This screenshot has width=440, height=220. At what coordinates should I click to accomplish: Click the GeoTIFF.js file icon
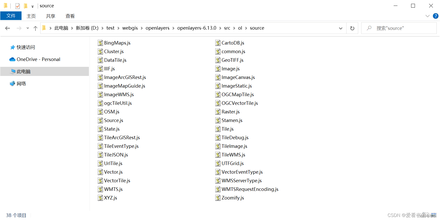click(218, 60)
